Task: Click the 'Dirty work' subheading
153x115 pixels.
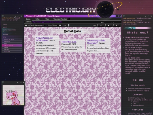Action: (x=138, y=85)
